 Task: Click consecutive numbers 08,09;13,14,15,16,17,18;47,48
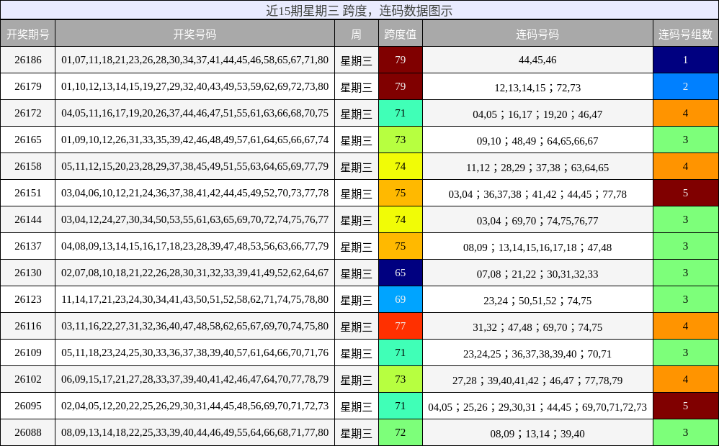(x=537, y=247)
